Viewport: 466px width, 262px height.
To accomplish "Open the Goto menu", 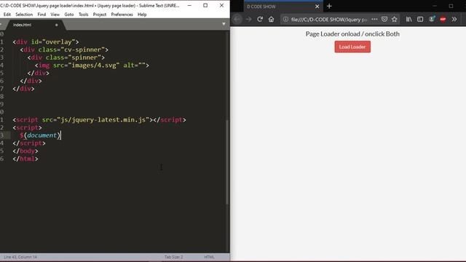I will pos(69,15).
